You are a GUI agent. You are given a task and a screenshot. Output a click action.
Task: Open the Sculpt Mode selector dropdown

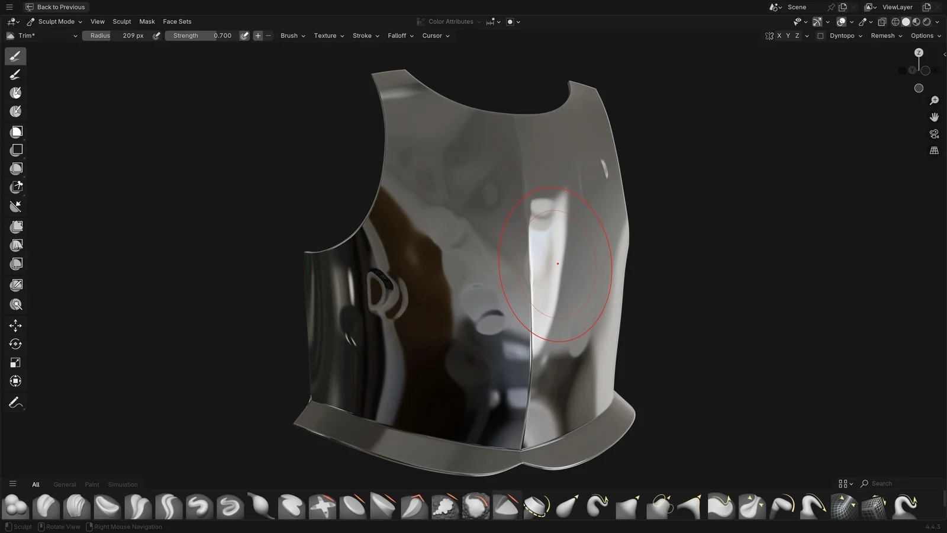coord(55,21)
